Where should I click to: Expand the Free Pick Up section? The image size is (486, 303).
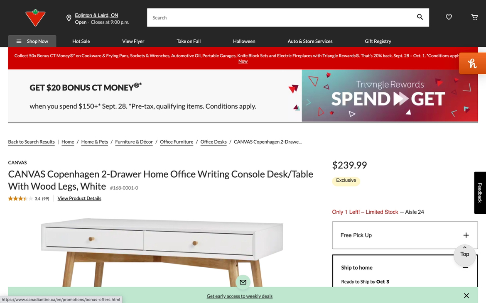405,235
